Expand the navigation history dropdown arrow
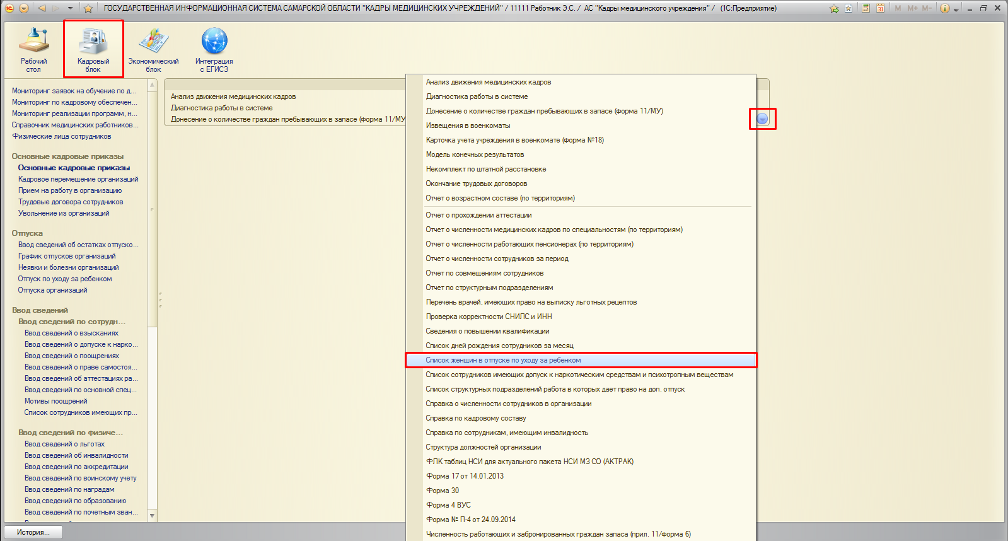Image resolution: width=1008 pixels, height=541 pixels. [x=70, y=8]
